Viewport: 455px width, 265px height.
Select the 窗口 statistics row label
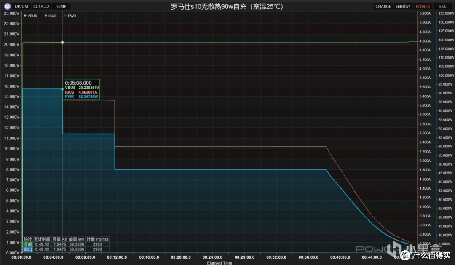pyautogui.click(x=28, y=249)
